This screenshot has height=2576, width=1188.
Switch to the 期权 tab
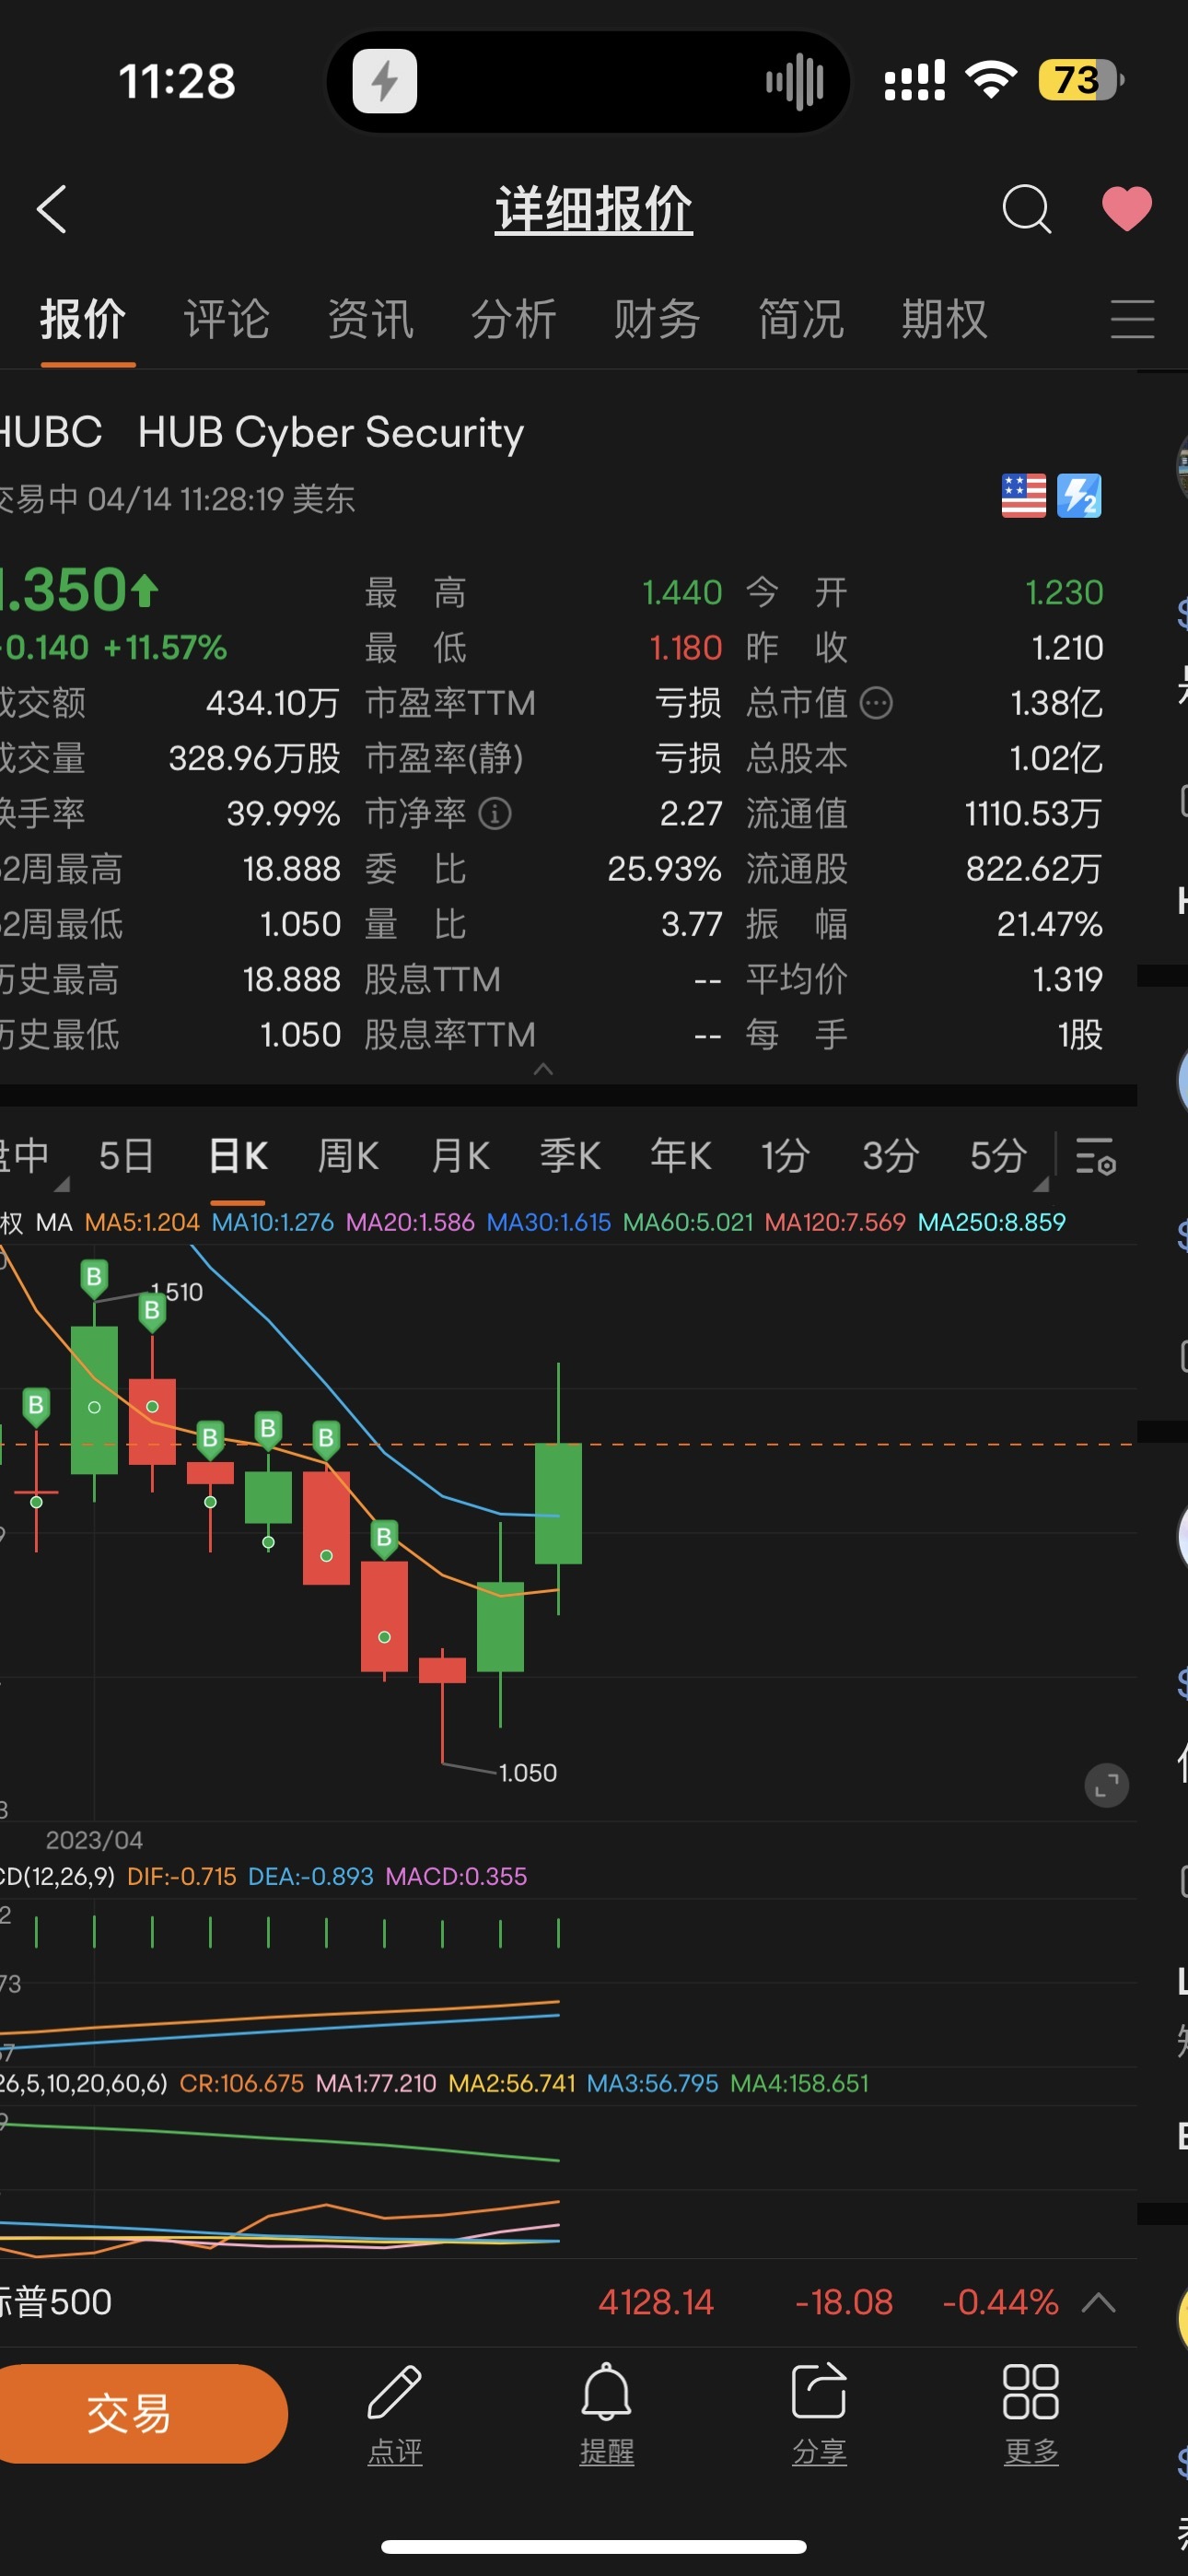(x=943, y=320)
